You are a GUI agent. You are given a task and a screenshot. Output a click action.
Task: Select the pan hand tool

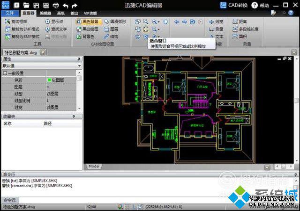point(165,22)
